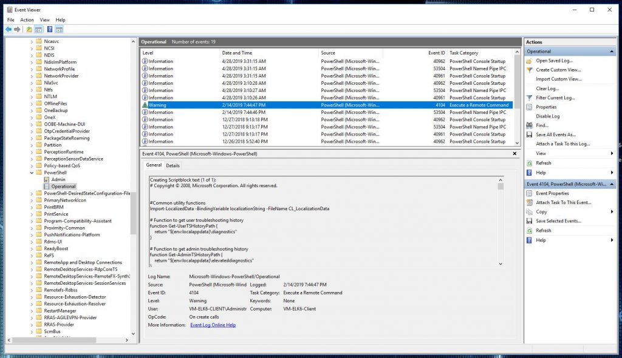622x358 pixels.
Task: Open the Filter Current Log action
Action: pyautogui.click(x=556, y=98)
